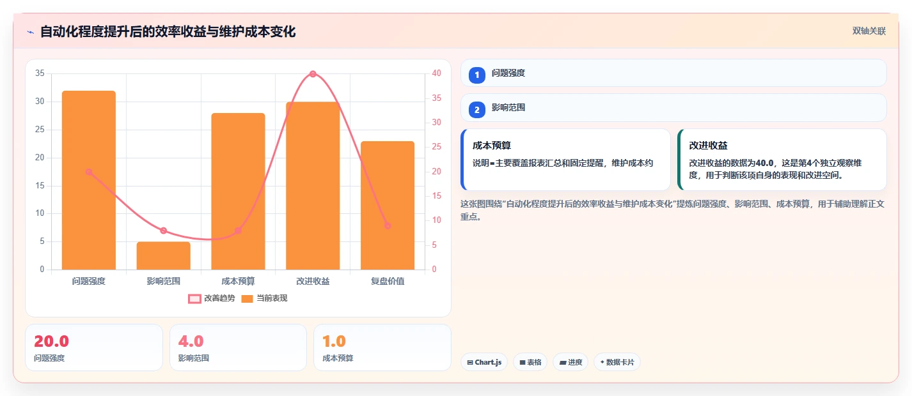Select the 问题强度 orange bar
912x396 pixels.
point(89,180)
